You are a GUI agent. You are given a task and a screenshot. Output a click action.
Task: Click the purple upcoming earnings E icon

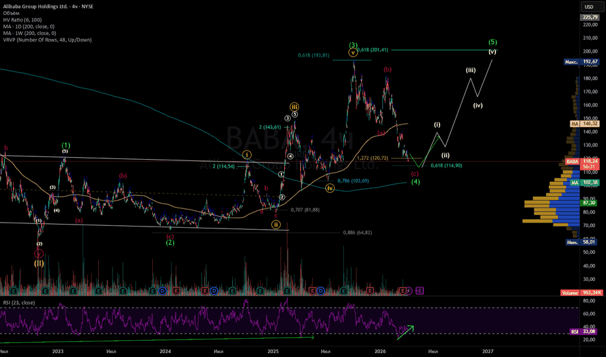[x=420, y=291]
